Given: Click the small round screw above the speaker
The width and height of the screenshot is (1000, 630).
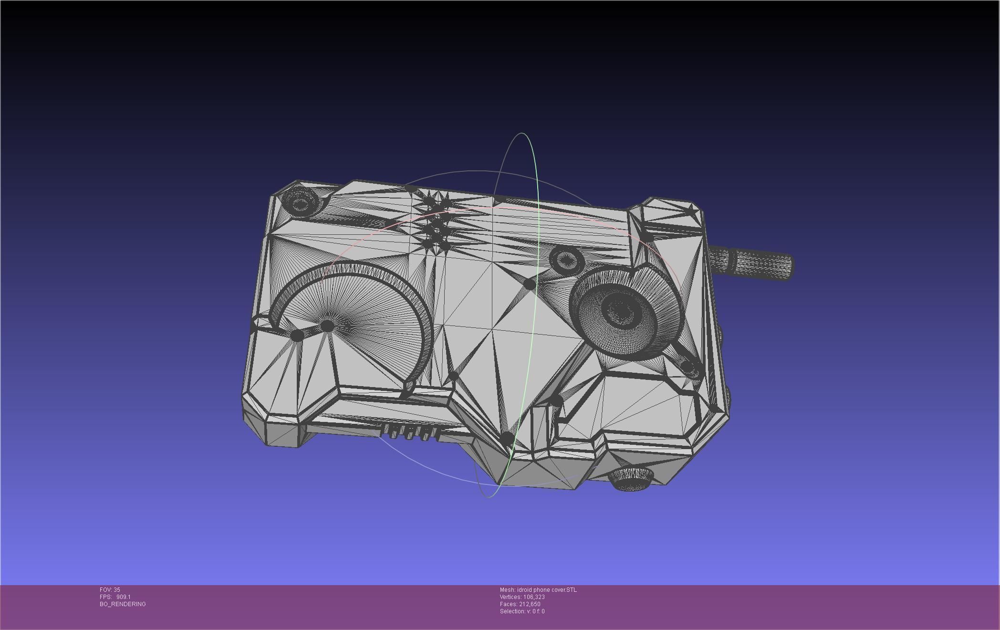Looking at the screenshot, I should 566,260.
